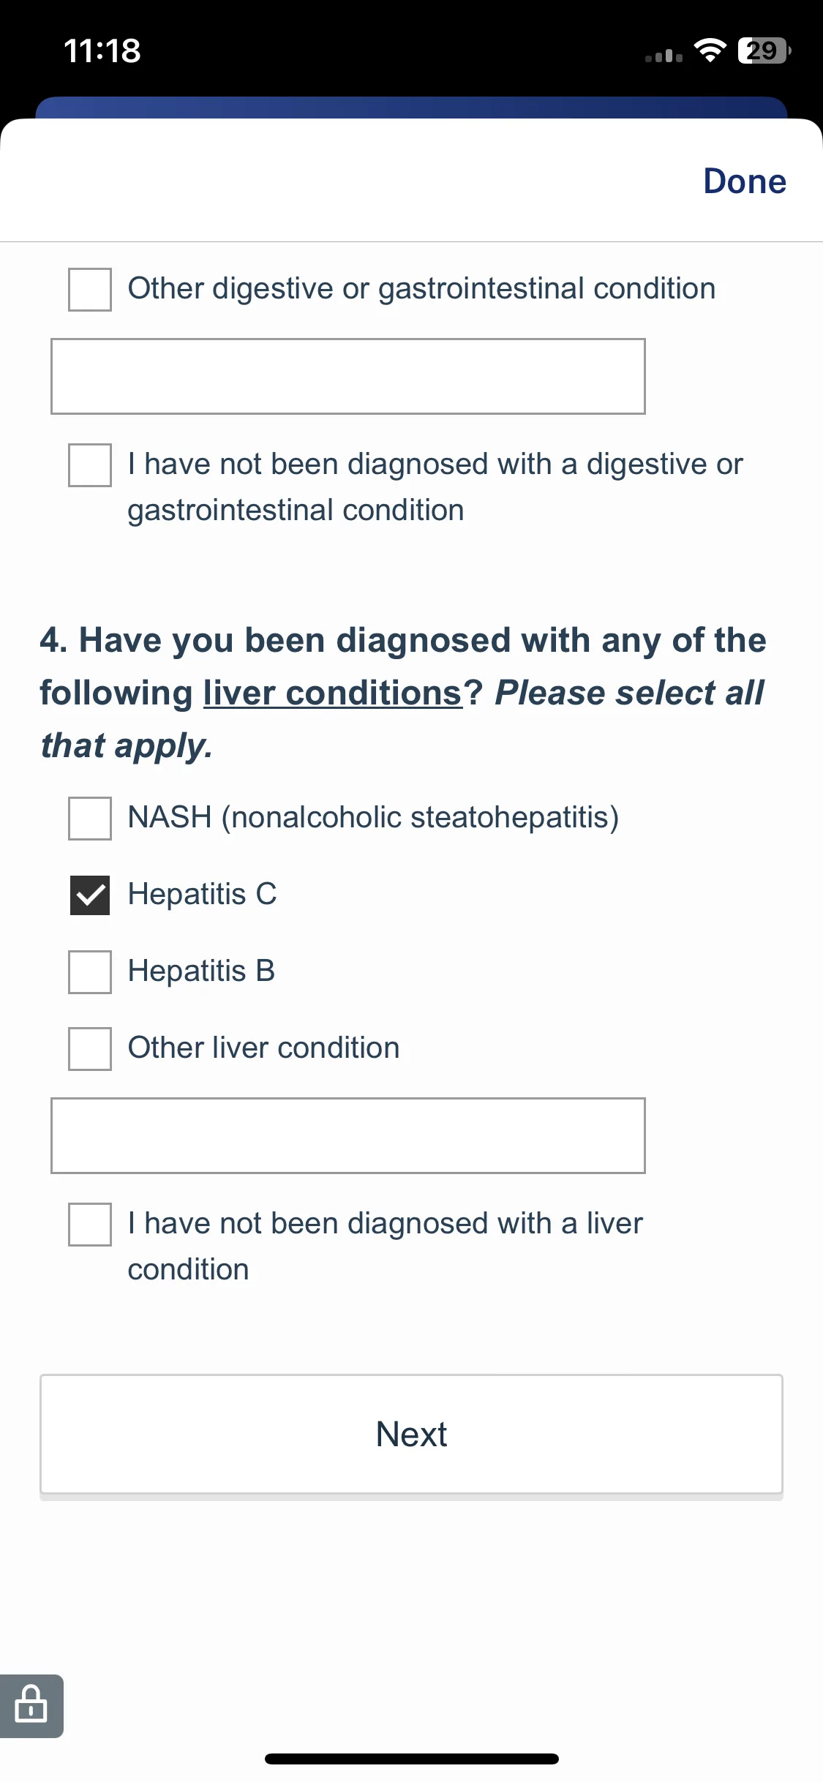
Task: Check 'I have not been diagnosed with a liver condition'
Action: coord(90,1224)
